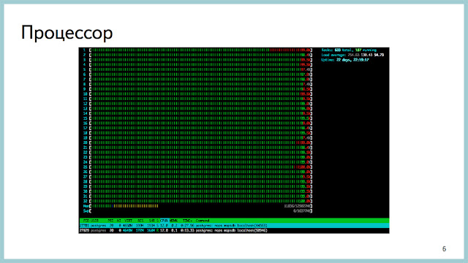Sort by the RES column header
This screenshot has height=263, width=468.
[140, 221]
